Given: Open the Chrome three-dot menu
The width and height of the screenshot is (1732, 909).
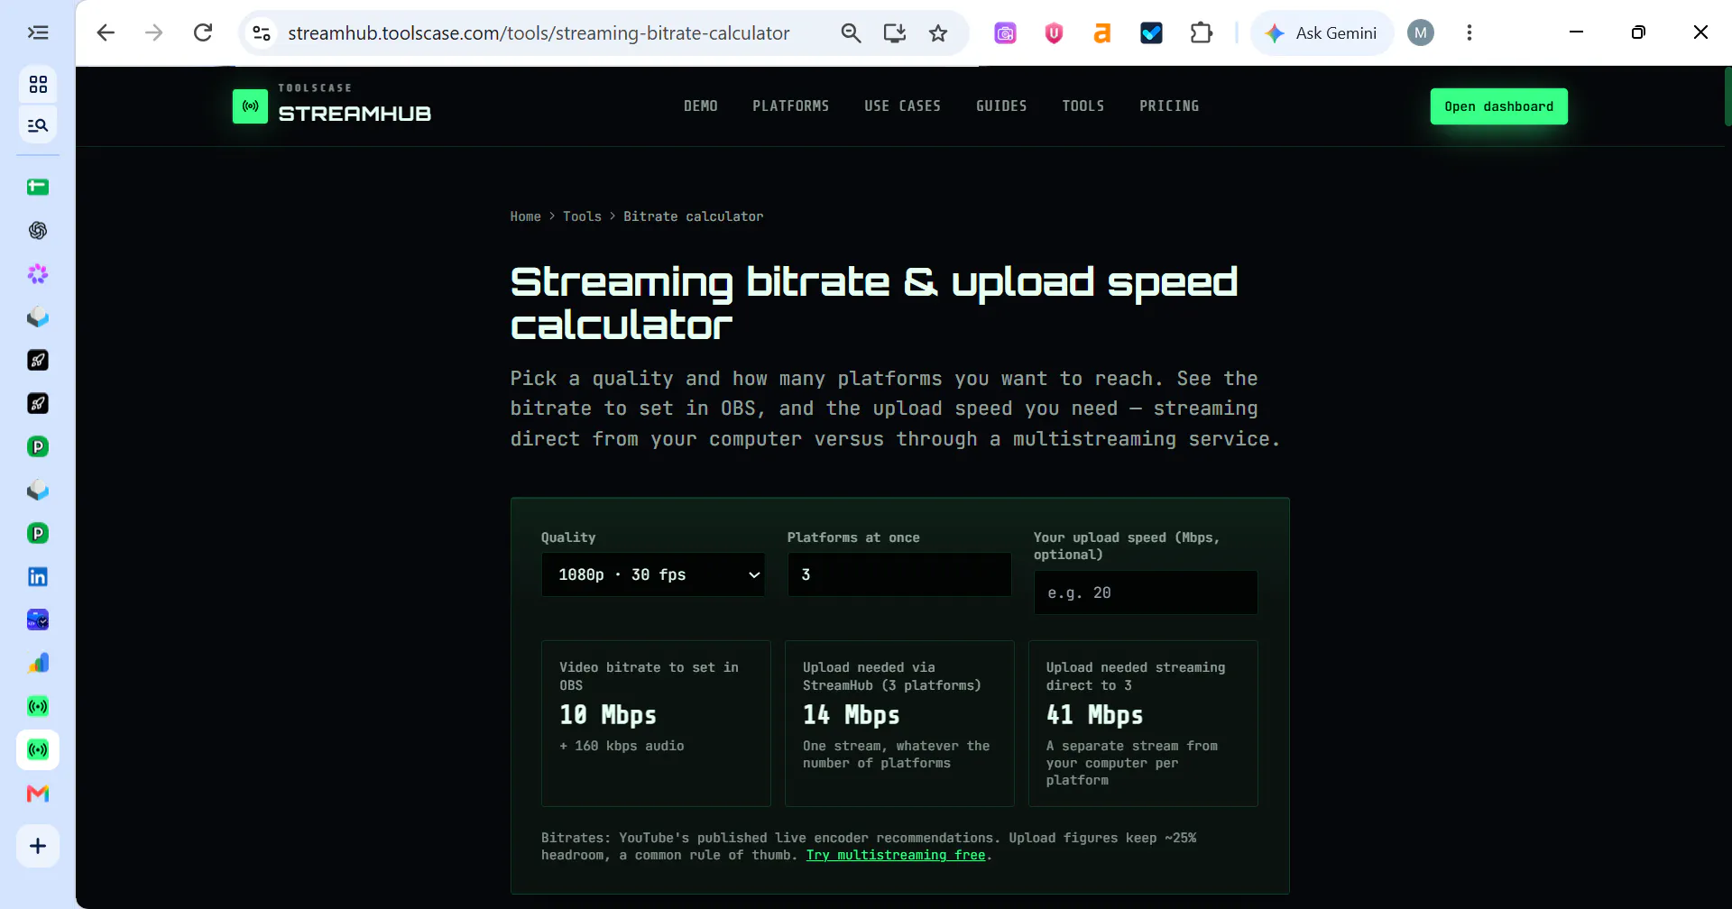Looking at the screenshot, I should 1469,33.
